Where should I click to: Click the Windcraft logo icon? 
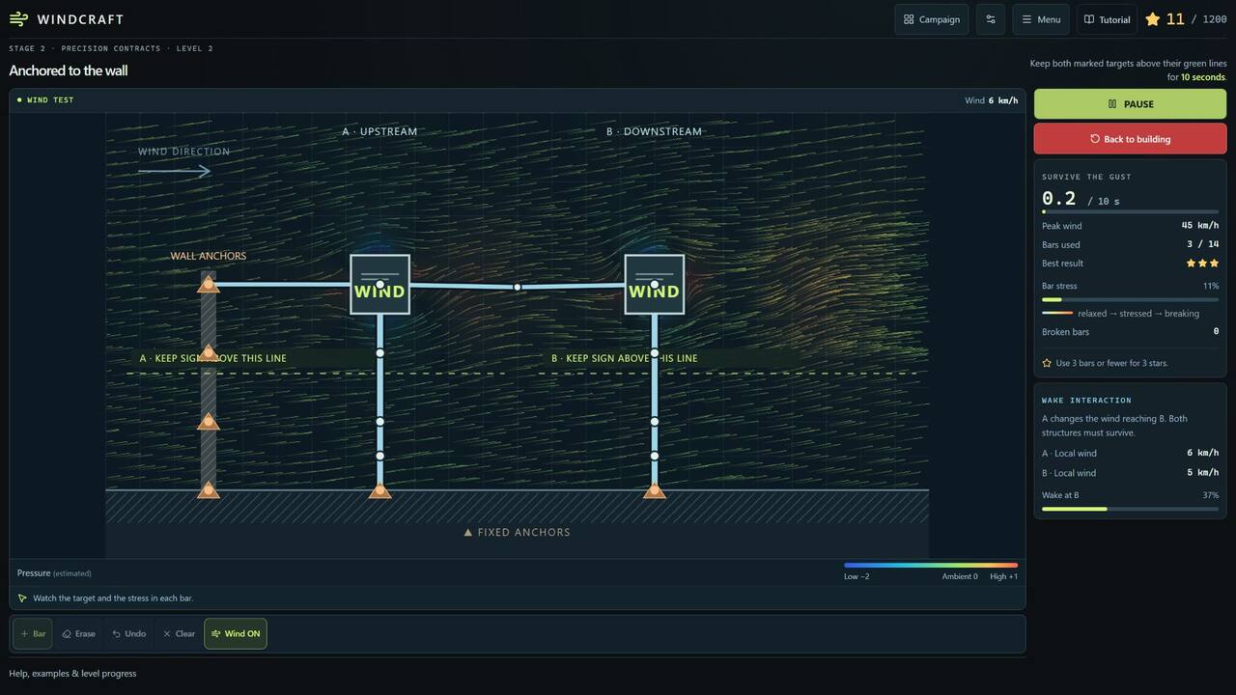click(x=18, y=19)
